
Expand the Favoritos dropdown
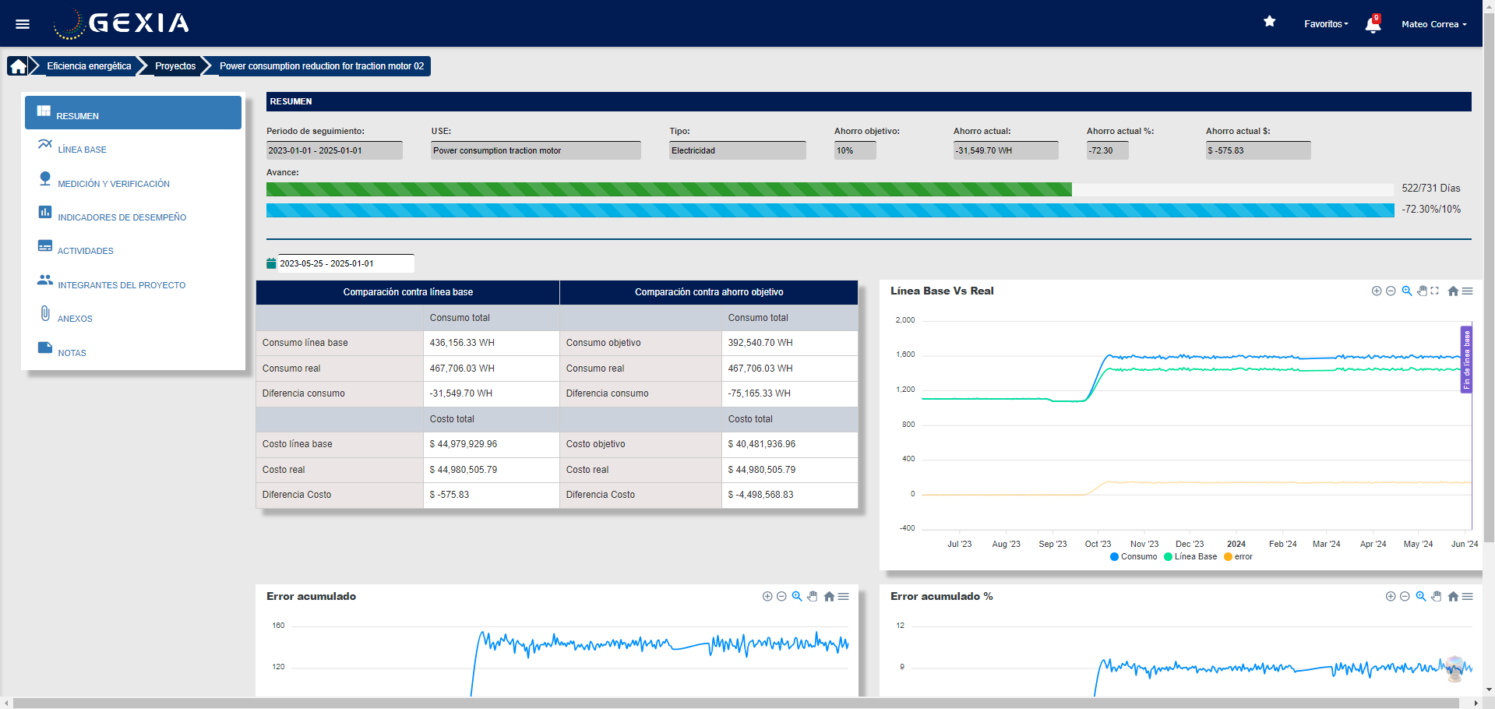(1326, 24)
